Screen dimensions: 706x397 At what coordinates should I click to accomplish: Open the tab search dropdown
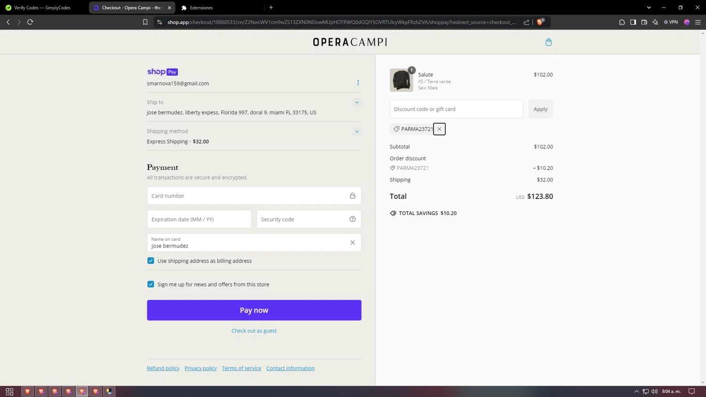tap(649, 8)
